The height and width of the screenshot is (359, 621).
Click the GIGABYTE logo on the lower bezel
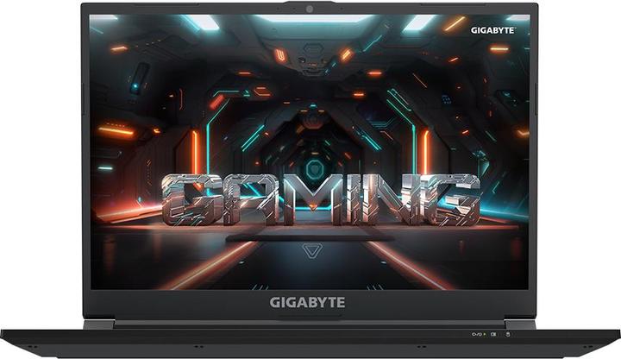pyautogui.click(x=307, y=303)
